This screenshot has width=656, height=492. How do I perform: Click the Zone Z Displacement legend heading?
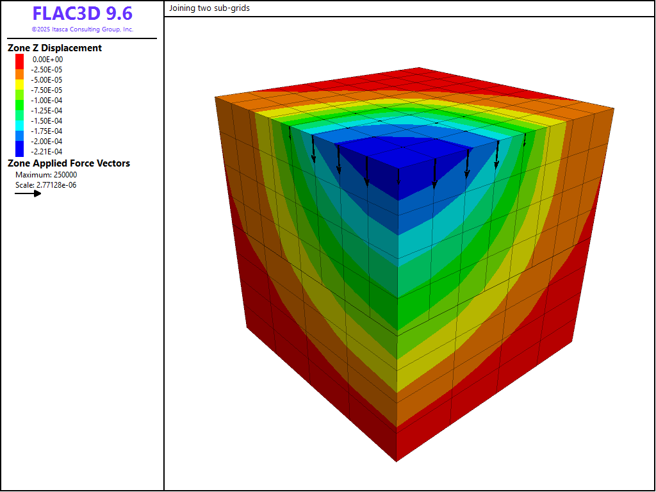point(54,48)
